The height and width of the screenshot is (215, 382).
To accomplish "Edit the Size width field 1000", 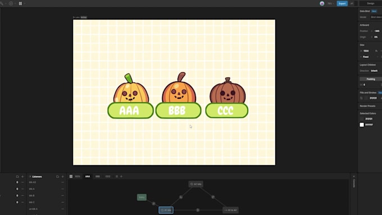I will point(366,51).
